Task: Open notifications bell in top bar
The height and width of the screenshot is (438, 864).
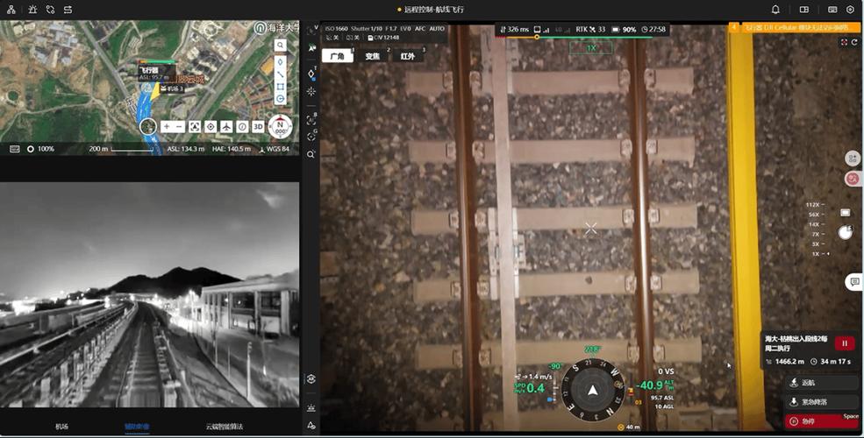Action: [775, 10]
